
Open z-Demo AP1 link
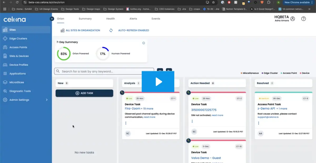coord(266,109)
